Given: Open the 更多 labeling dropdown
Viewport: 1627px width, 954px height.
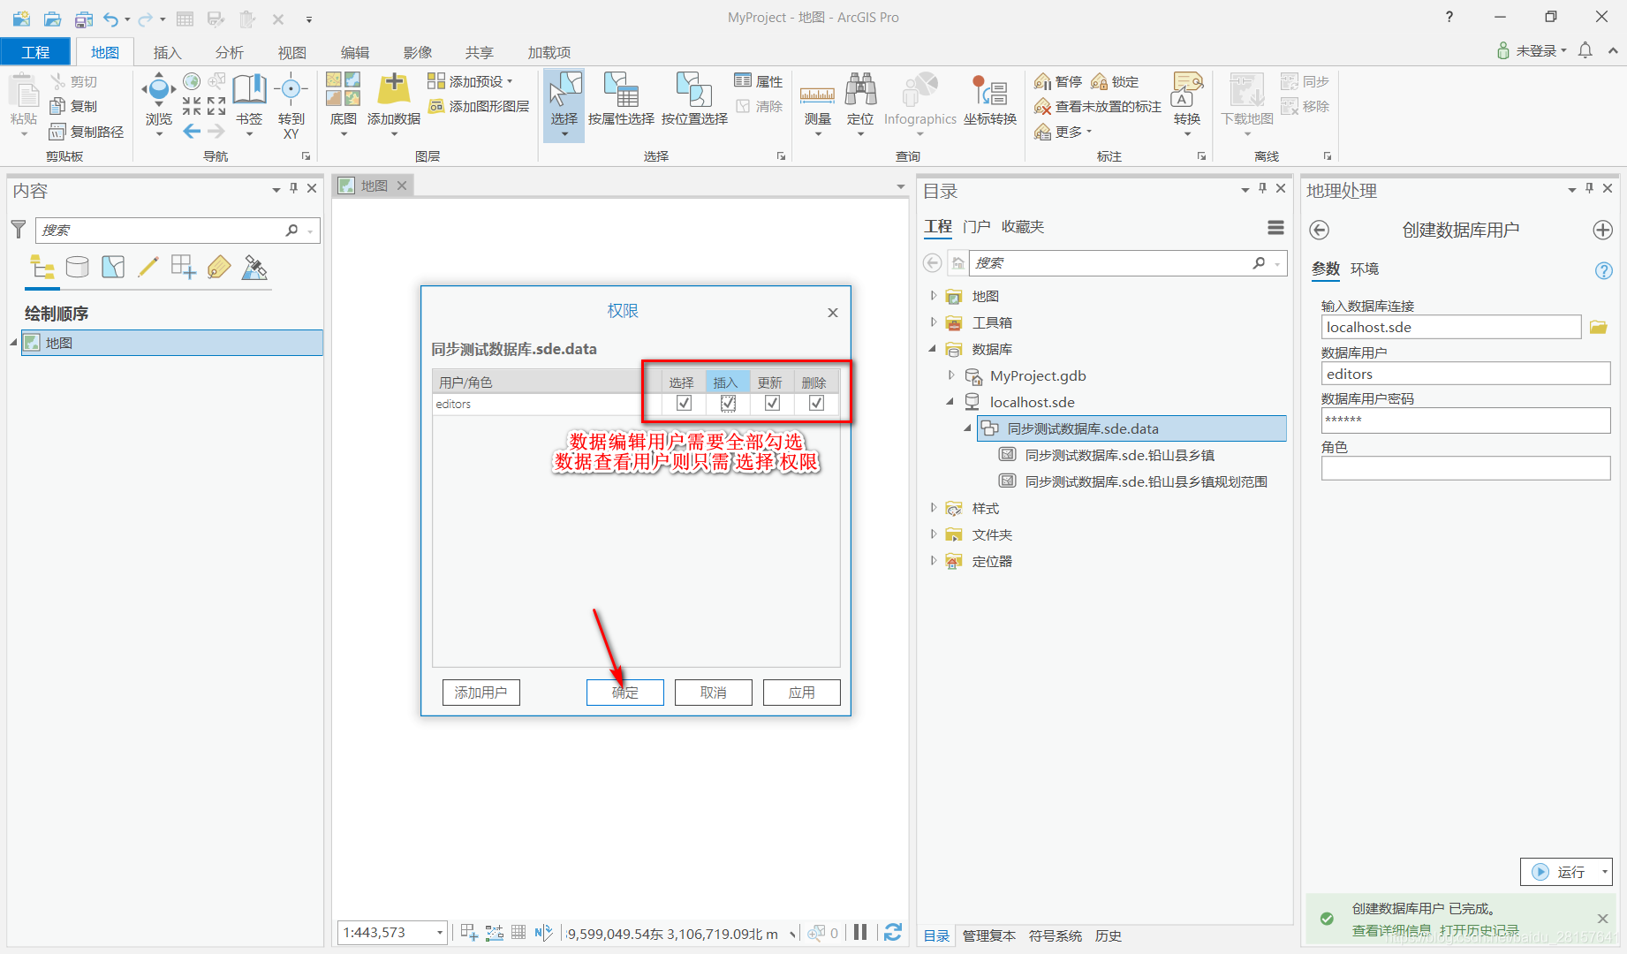Looking at the screenshot, I should (x=1064, y=132).
